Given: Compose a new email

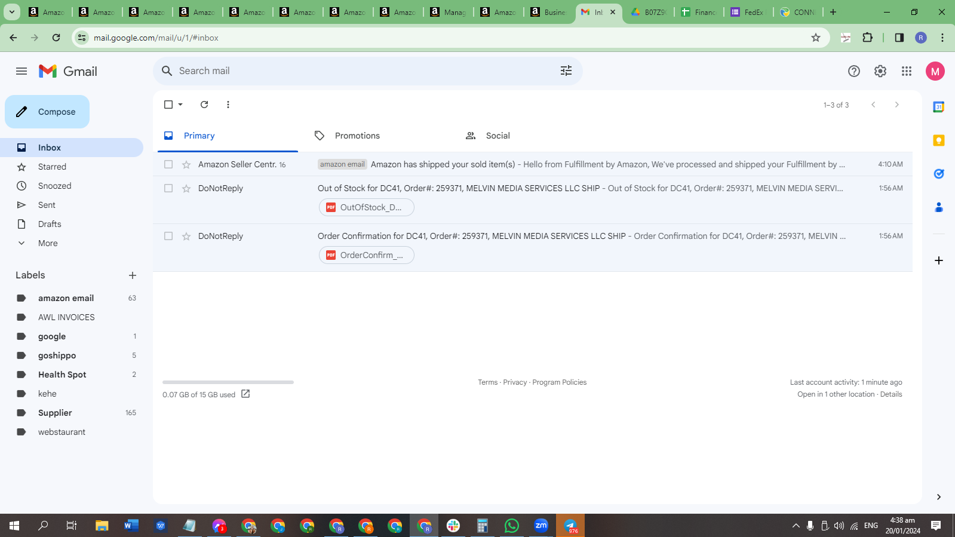Looking at the screenshot, I should tap(47, 112).
